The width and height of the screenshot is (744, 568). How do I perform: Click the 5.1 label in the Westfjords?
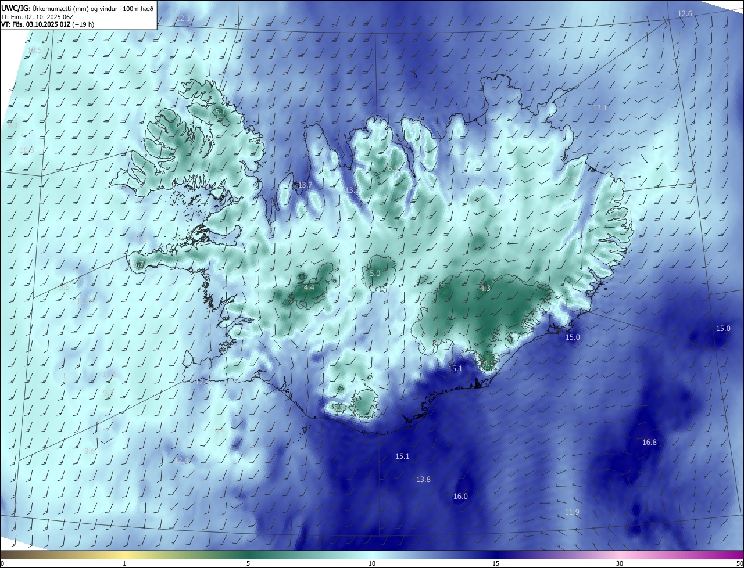[x=219, y=112]
